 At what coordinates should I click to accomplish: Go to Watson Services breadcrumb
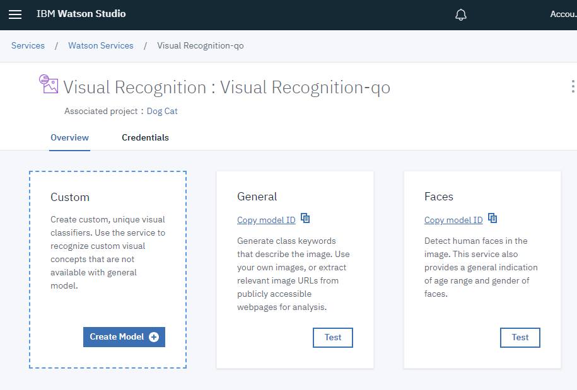click(x=101, y=45)
